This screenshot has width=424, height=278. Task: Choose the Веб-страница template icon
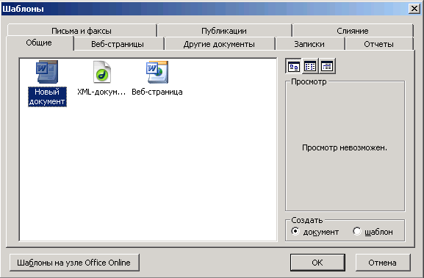point(157,72)
